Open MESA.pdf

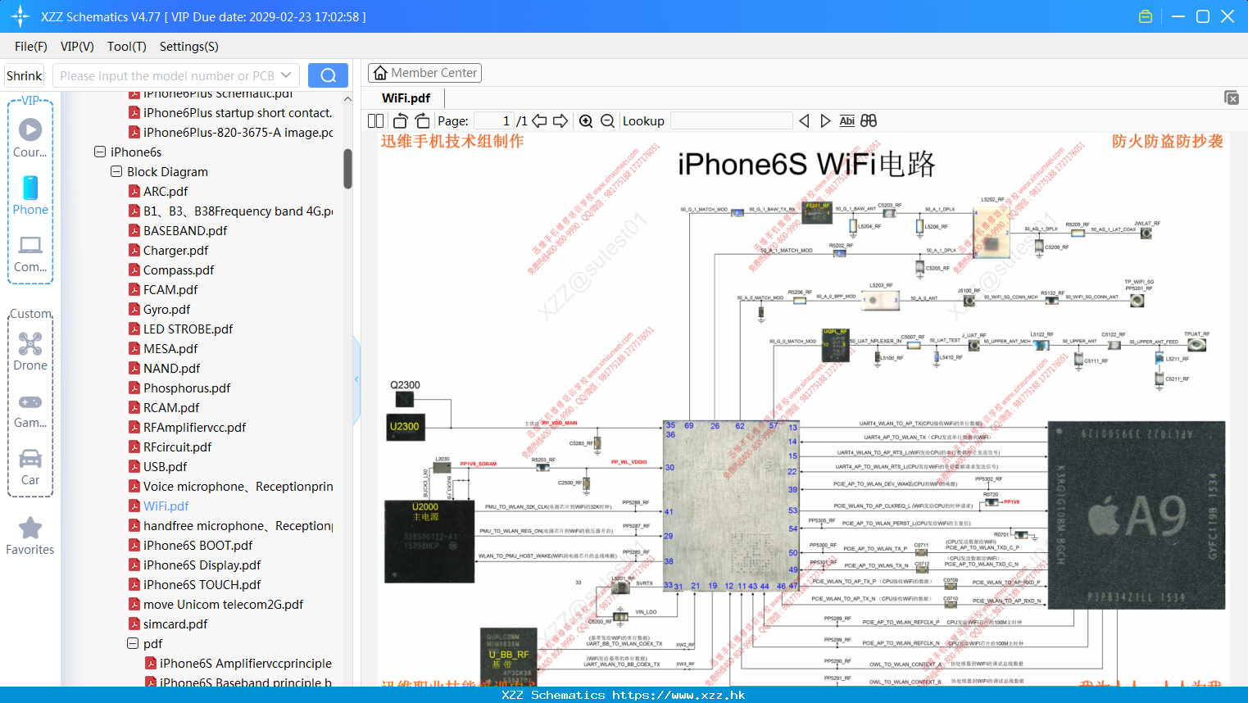click(x=170, y=348)
